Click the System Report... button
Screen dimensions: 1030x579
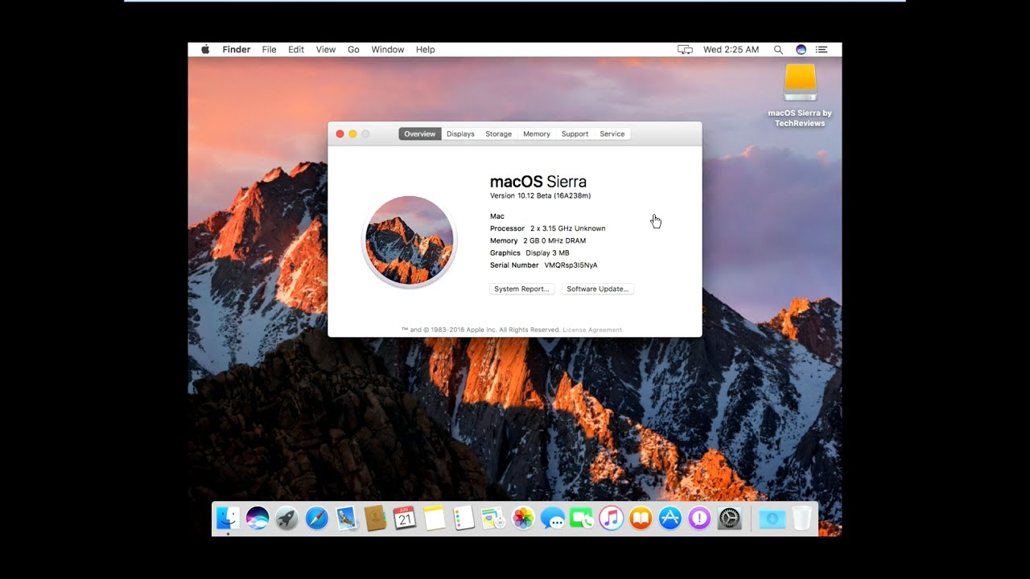[522, 289]
